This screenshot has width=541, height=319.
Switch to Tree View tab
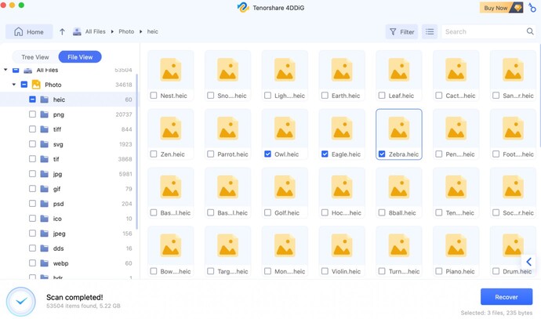35,57
